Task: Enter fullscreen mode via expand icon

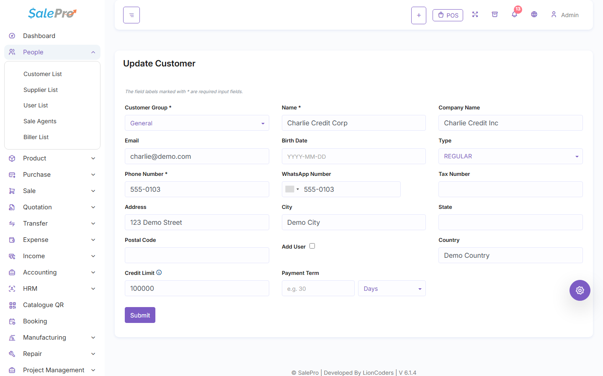Action: click(x=475, y=15)
